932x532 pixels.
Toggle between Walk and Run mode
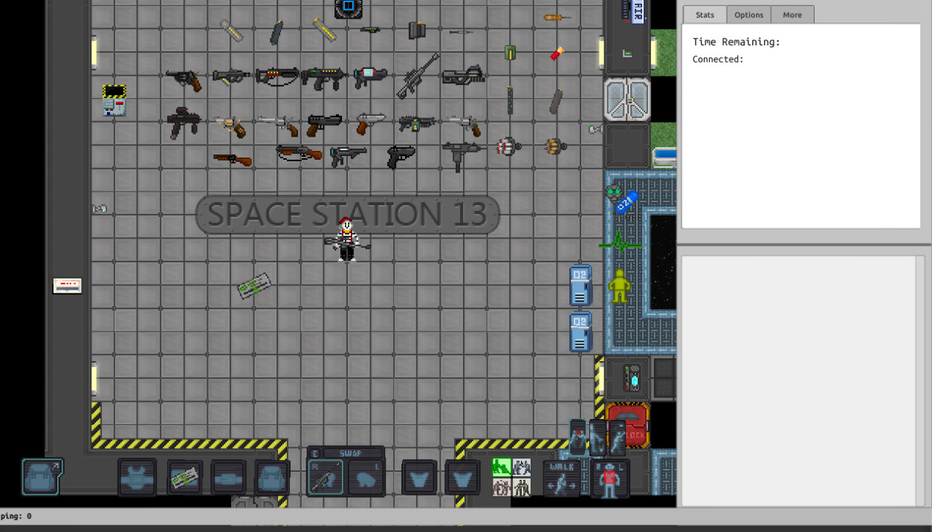click(x=561, y=479)
